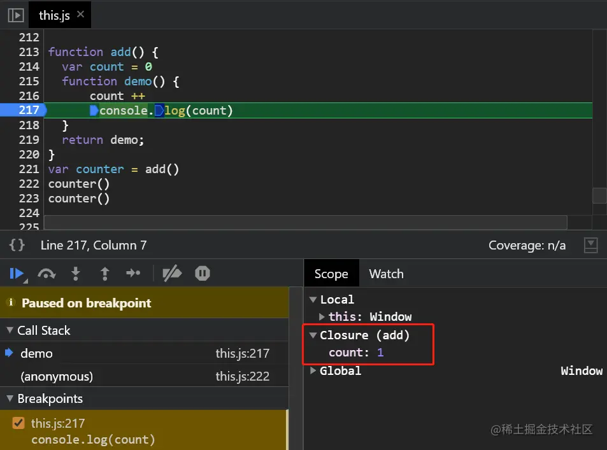The width and height of the screenshot is (607, 450).
Task: Expand the this: Window object
Action: tap(322, 316)
